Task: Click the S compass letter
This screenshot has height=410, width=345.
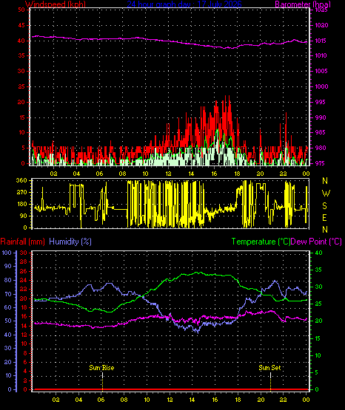Action: pyautogui.click(x=325, y=206)
